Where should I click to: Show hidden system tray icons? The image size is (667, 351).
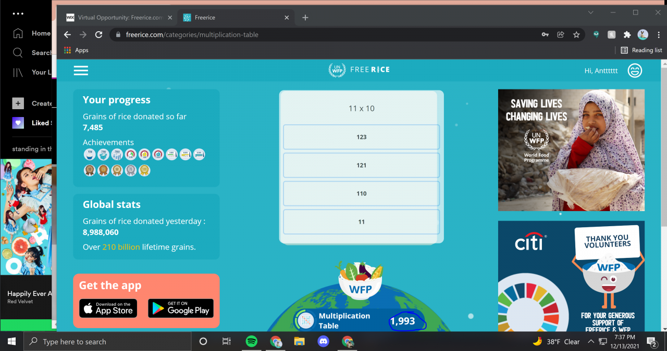[590, 342]
